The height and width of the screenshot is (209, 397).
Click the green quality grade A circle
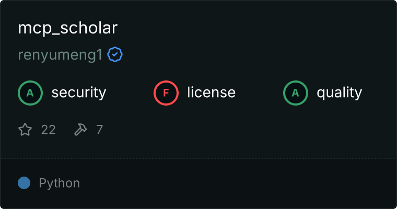tap(296, 93)
